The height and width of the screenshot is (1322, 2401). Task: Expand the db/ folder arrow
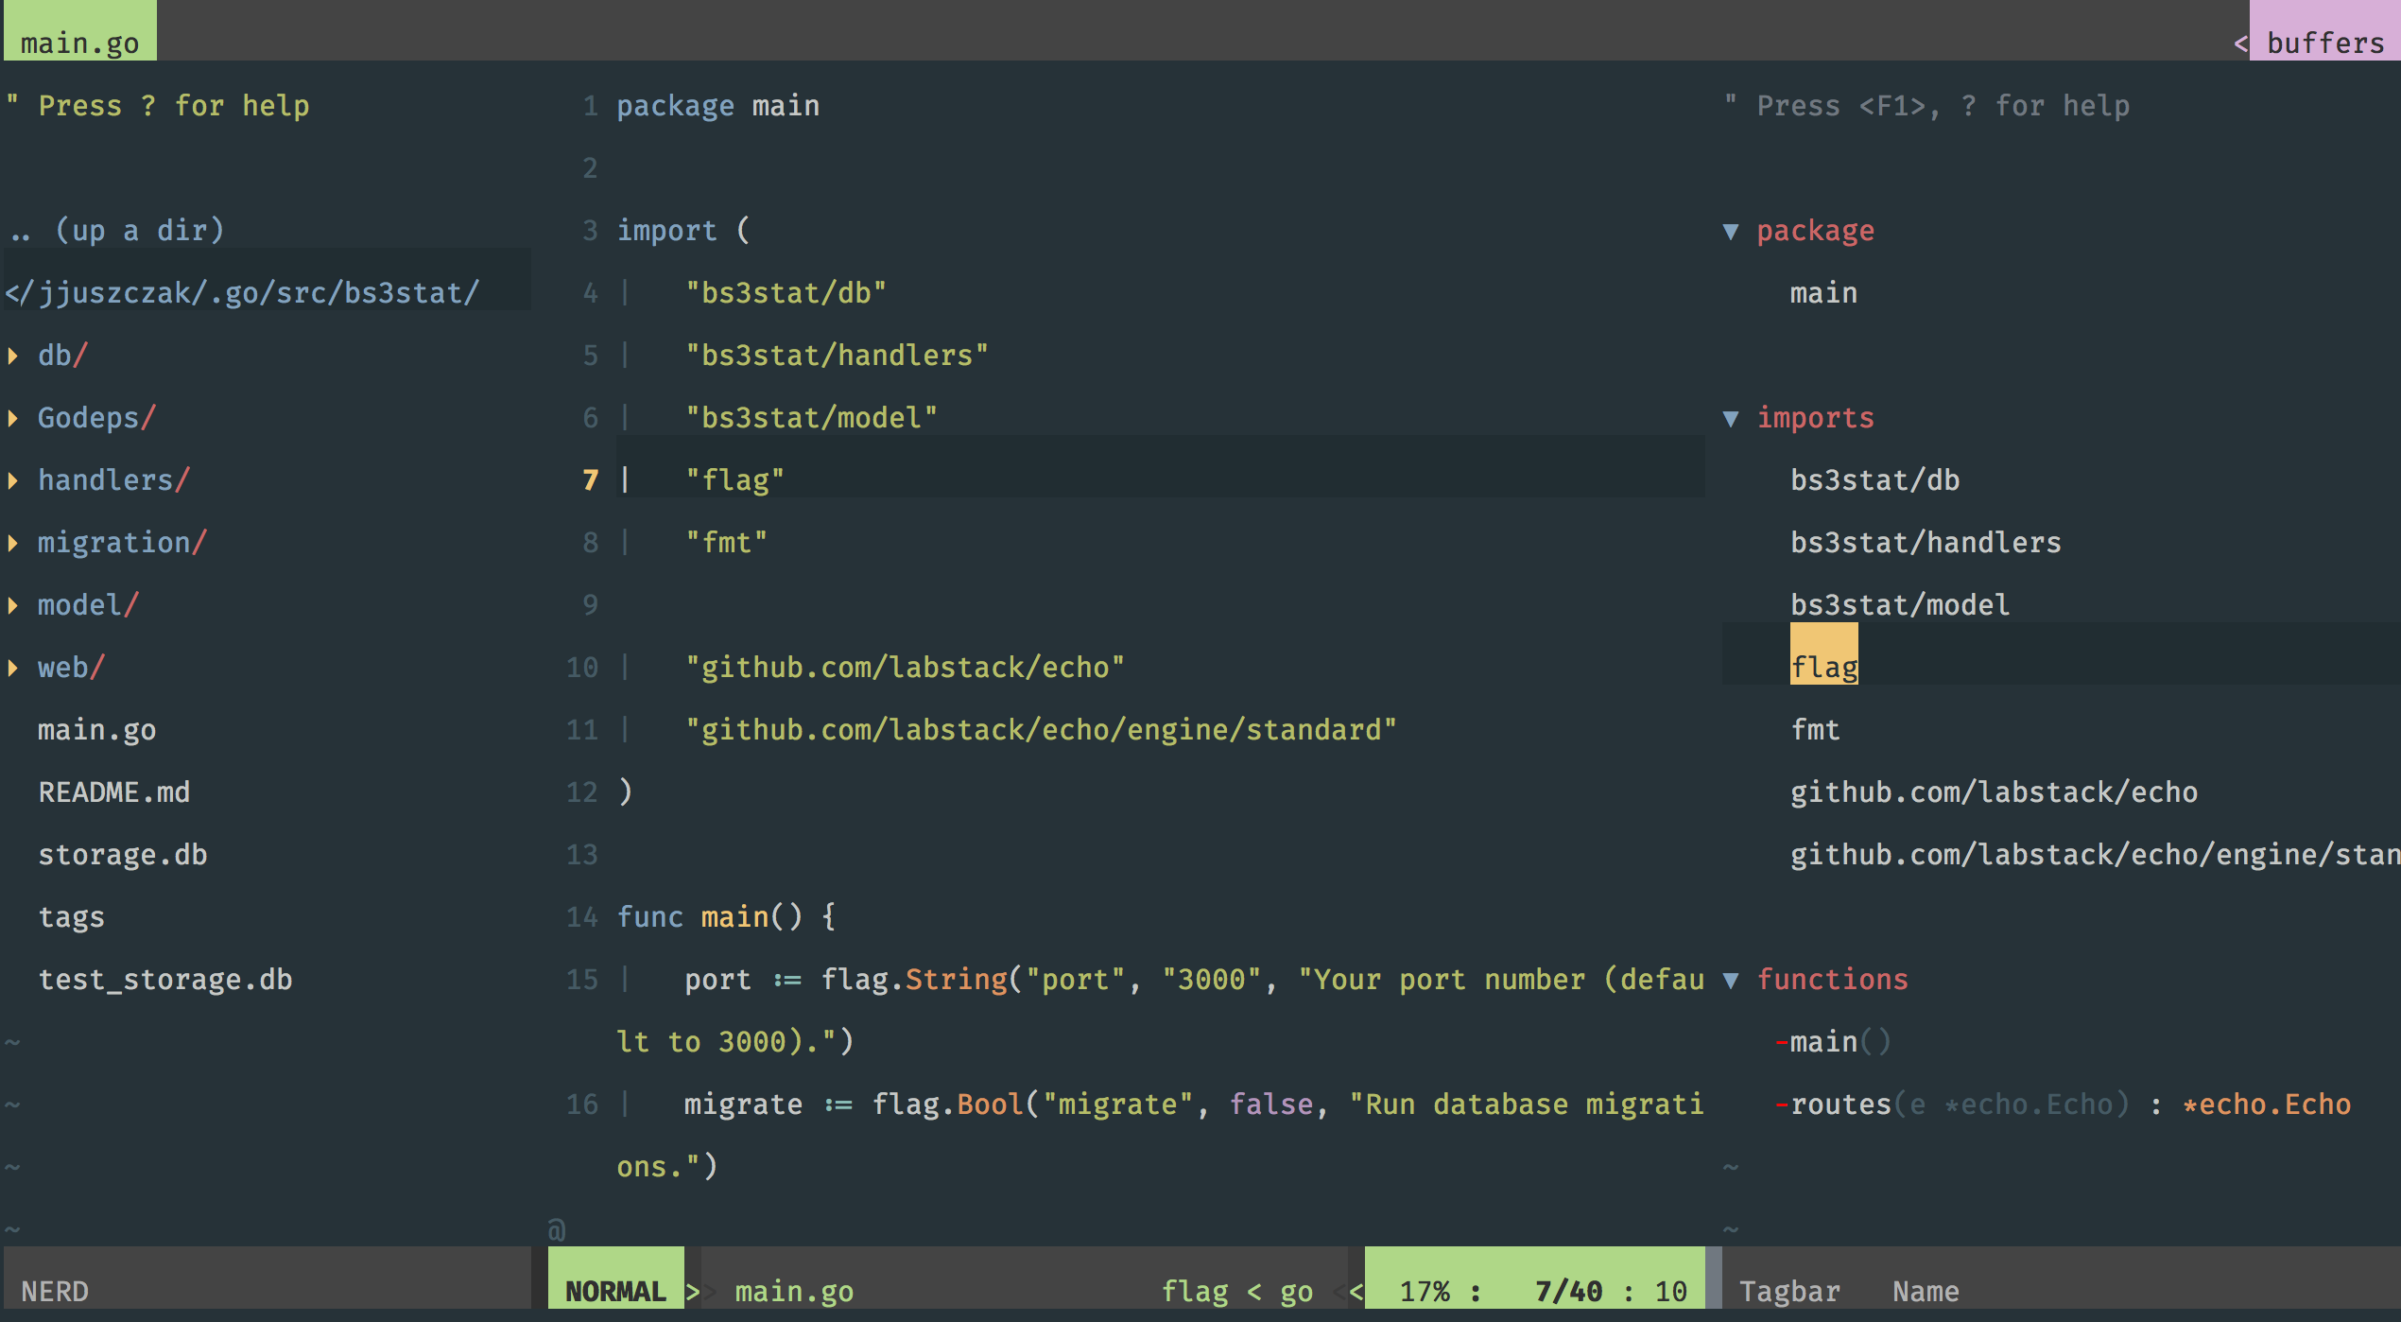(x=13, y=356)
